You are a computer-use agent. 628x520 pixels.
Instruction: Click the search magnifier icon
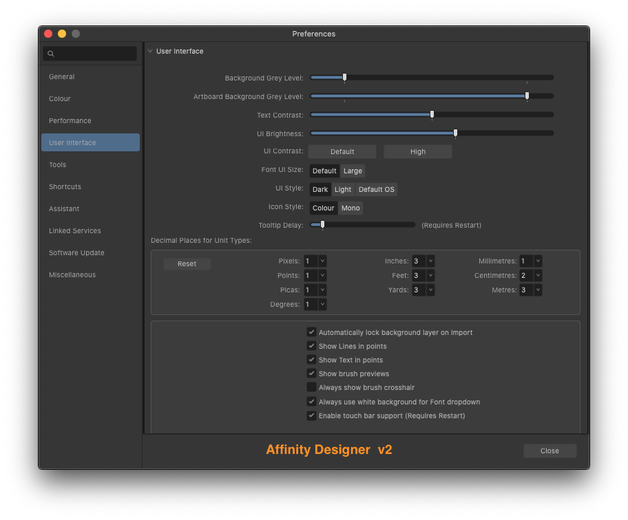(51, 54)
